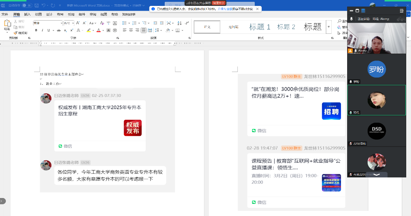Toggle superscript formatting
This screenshot has height=216, width=411.
71,30
